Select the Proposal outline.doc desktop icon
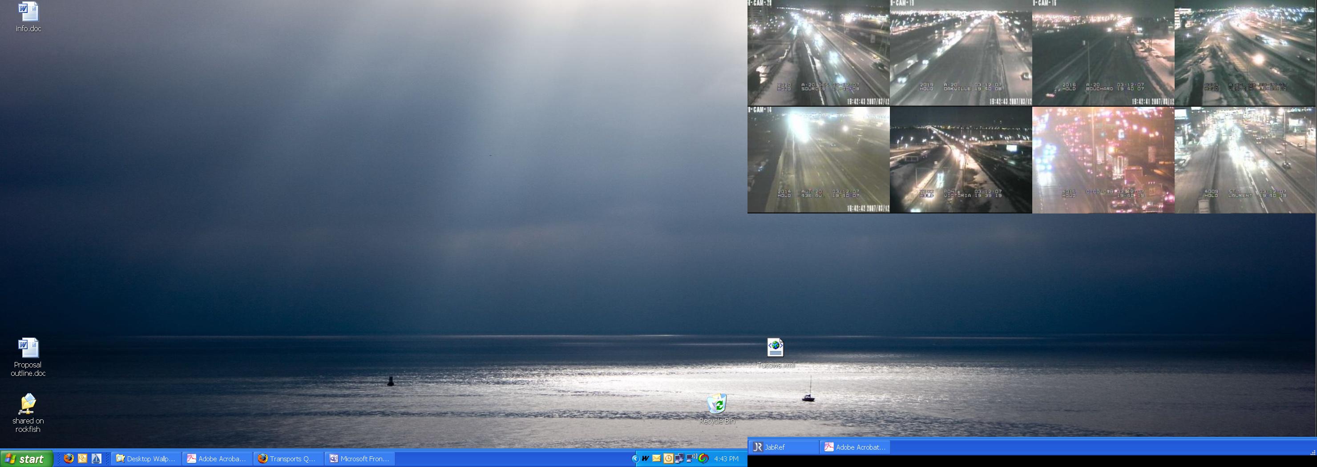The width and height of the screenshot is (1317, 467). [28, 357]
